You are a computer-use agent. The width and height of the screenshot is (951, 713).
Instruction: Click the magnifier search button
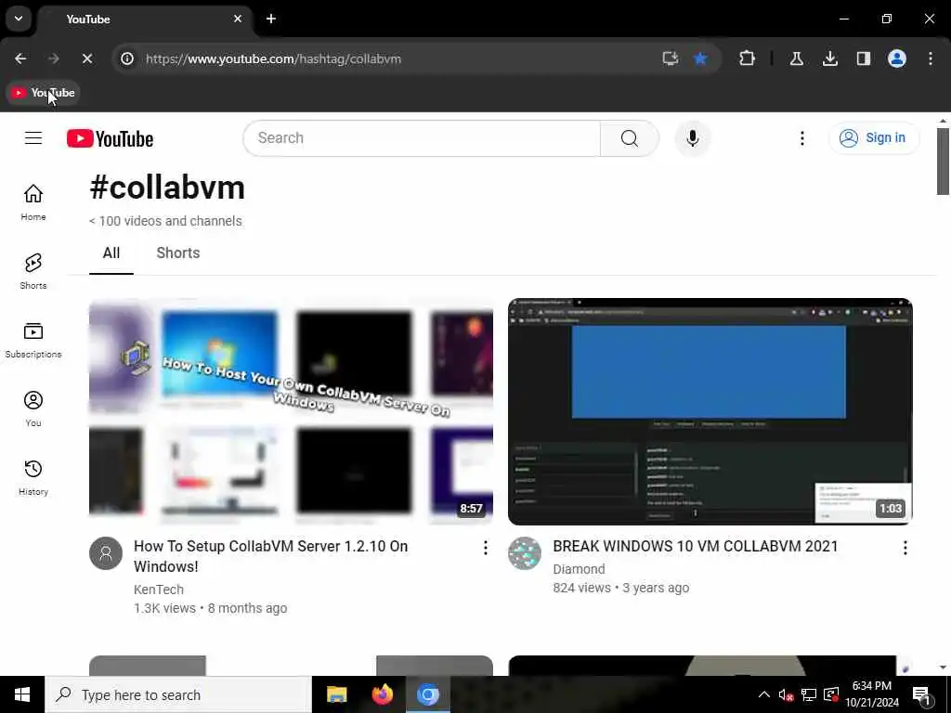pyautogui.click(x=629, y=138)
